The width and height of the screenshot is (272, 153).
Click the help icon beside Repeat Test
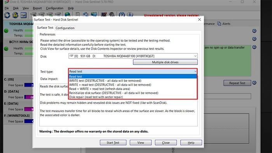254,83
